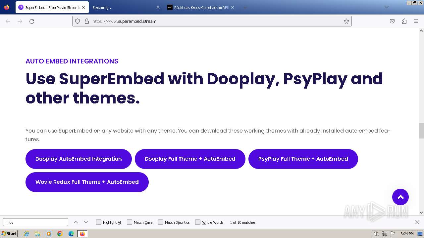Close the find bar
The height and width of the screenshot is (238, 424).
point(417,222)
